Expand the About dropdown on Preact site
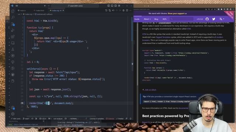This screenshot has width=236, height=132. pos(147,19)
